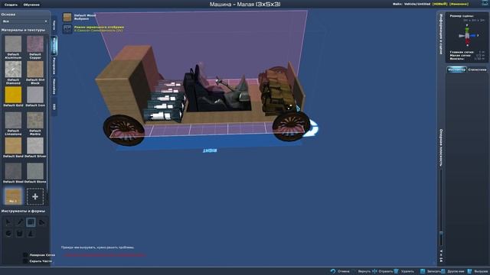Click the top-right corner window icon
The width and height of the screenshot is (490, 275).
pos(485,3)
